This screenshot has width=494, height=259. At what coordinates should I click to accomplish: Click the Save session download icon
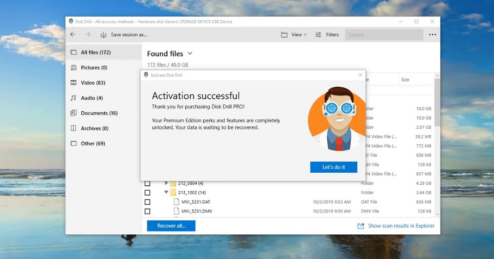[x=103, y=35]
